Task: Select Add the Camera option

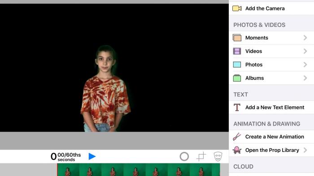Action: 271,8
